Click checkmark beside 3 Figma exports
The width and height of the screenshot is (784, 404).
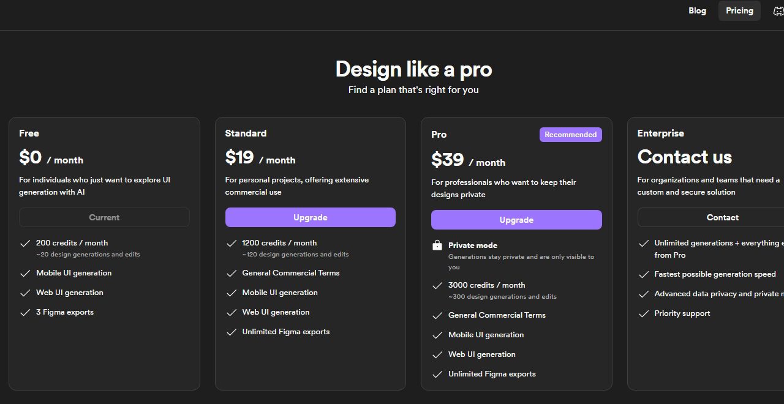pos(25,312)
